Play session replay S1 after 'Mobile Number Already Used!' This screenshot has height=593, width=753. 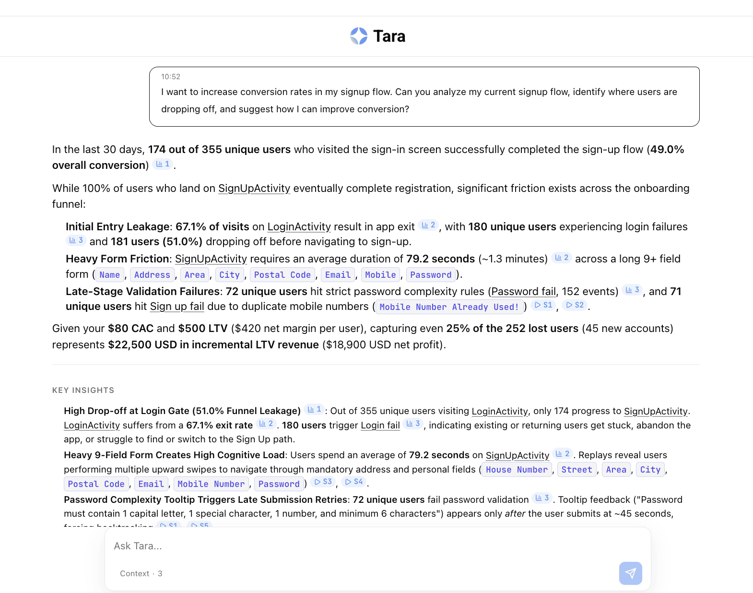pos(544,305)
